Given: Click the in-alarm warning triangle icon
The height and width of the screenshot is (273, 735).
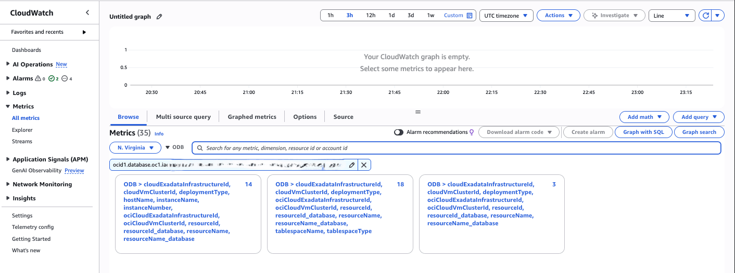Looking at the screenshot, I should coord(37,78).
